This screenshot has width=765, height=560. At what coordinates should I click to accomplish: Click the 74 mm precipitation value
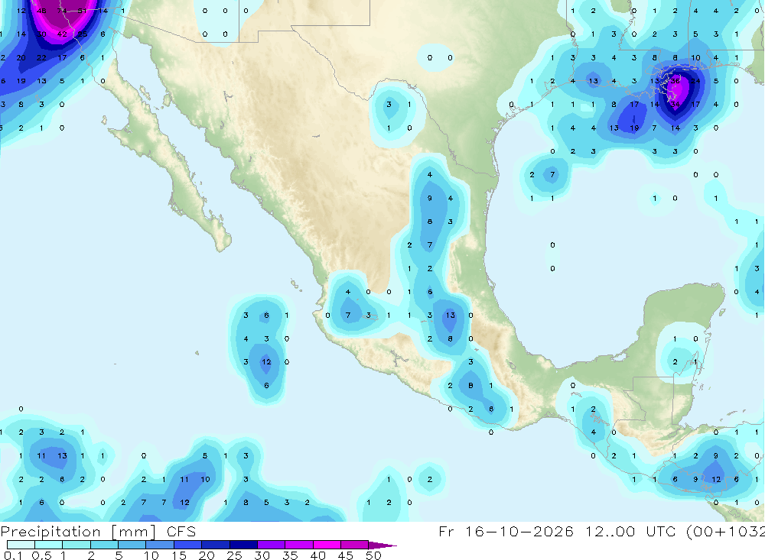(61, 11)
